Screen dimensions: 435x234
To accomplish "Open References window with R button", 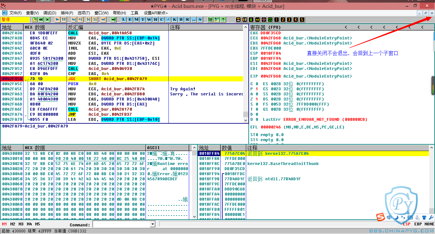I will [187, 19].
